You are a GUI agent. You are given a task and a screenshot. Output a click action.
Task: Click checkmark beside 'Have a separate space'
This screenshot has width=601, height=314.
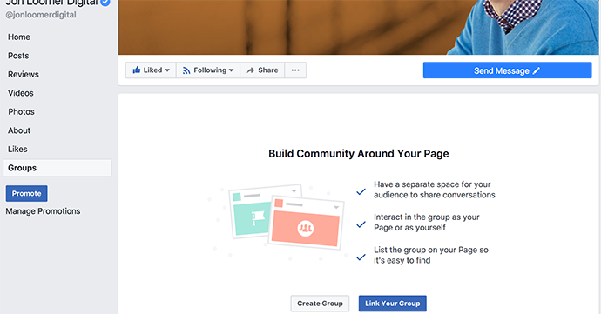(361, 192)
